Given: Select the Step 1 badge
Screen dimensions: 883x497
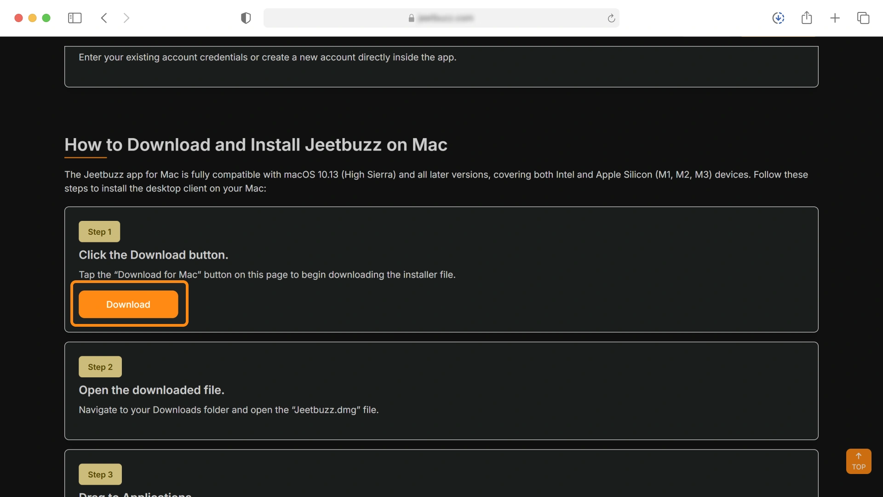Looking at the screenshot, I should (x=99, y=231).
